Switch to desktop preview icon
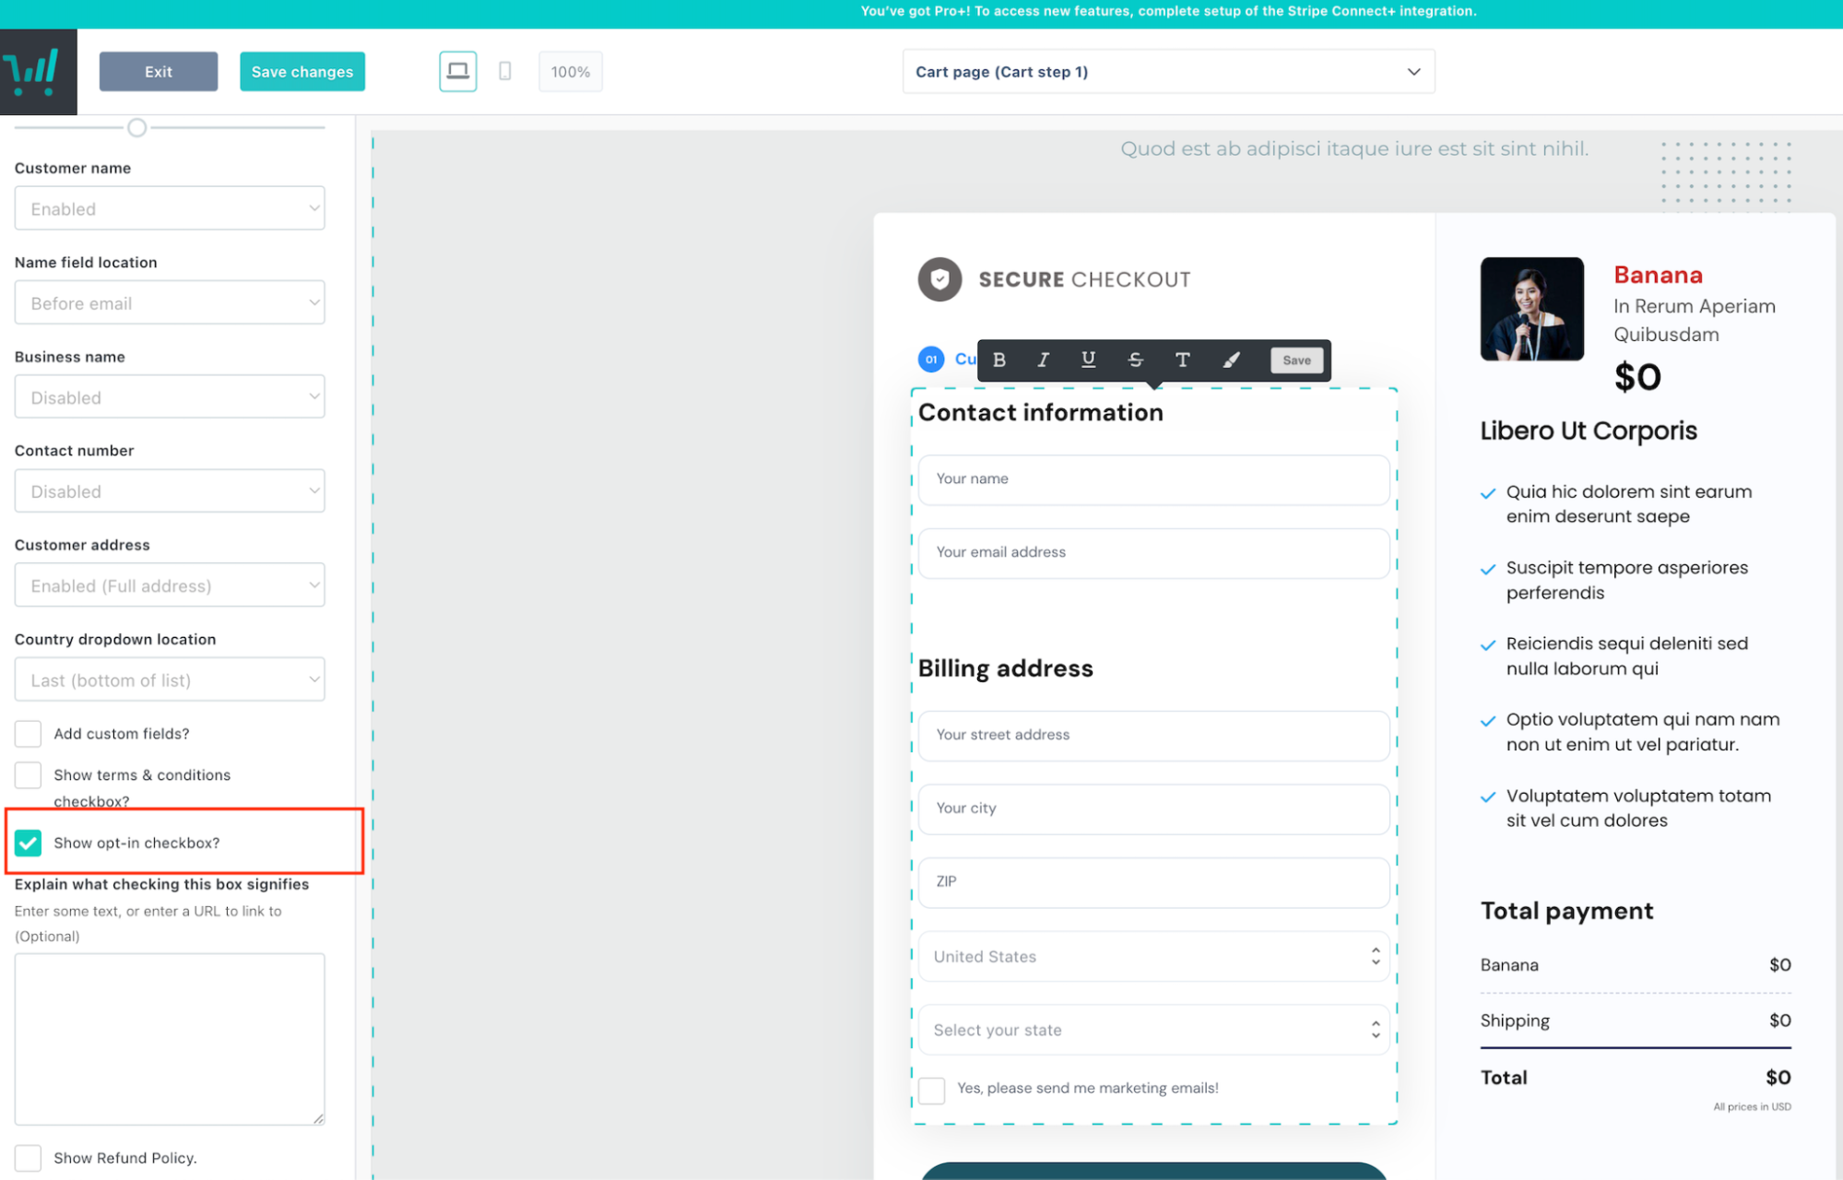1843x1180 pixels. 457,71
